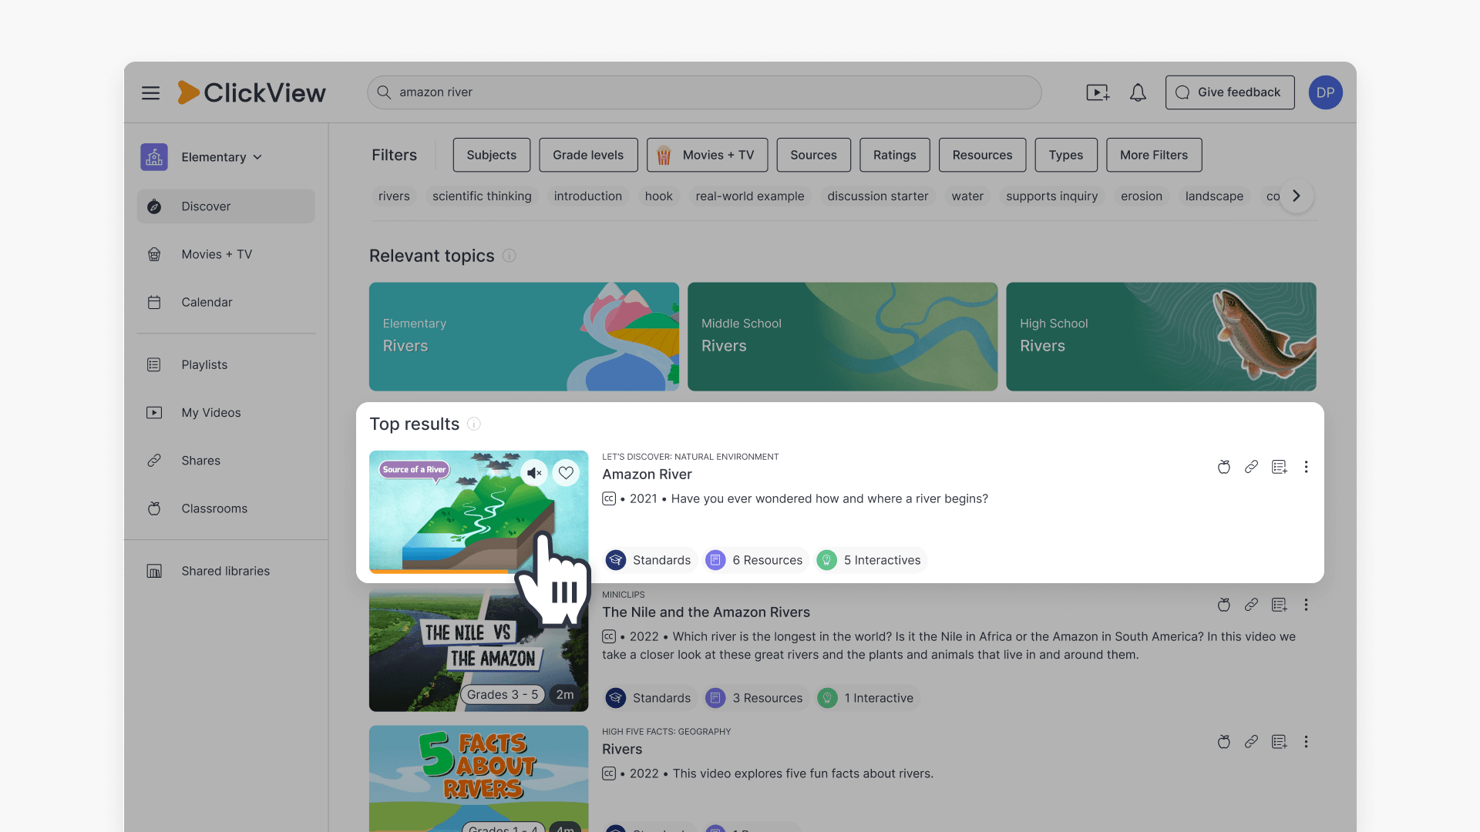Open the DP user profile avatar

[x=1325, y=92]
